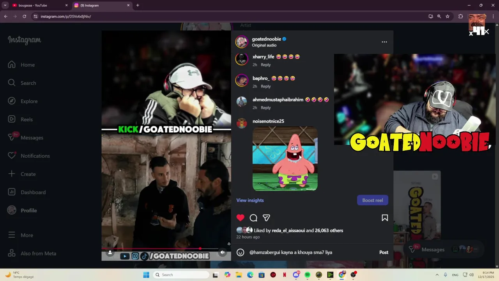
Task: Open the weather widget showing 14°C
Action: click(19, 275)
